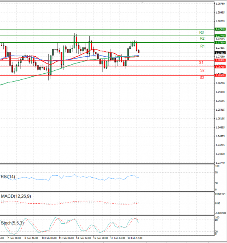Click the 1.24295 price axis value

click(220, 145)
